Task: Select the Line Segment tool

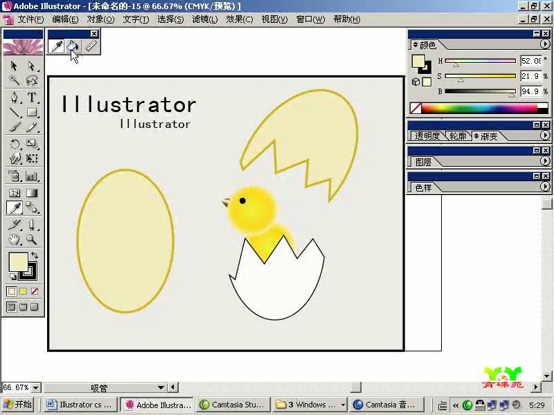Action: click(x=14, y=112)
